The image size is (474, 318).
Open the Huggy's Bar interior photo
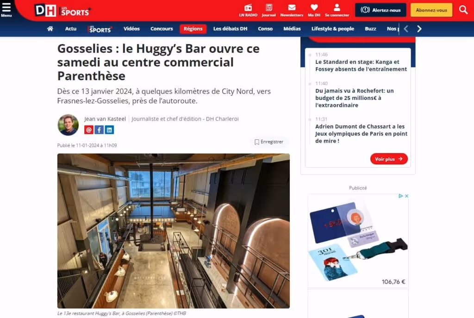point(174,231)
